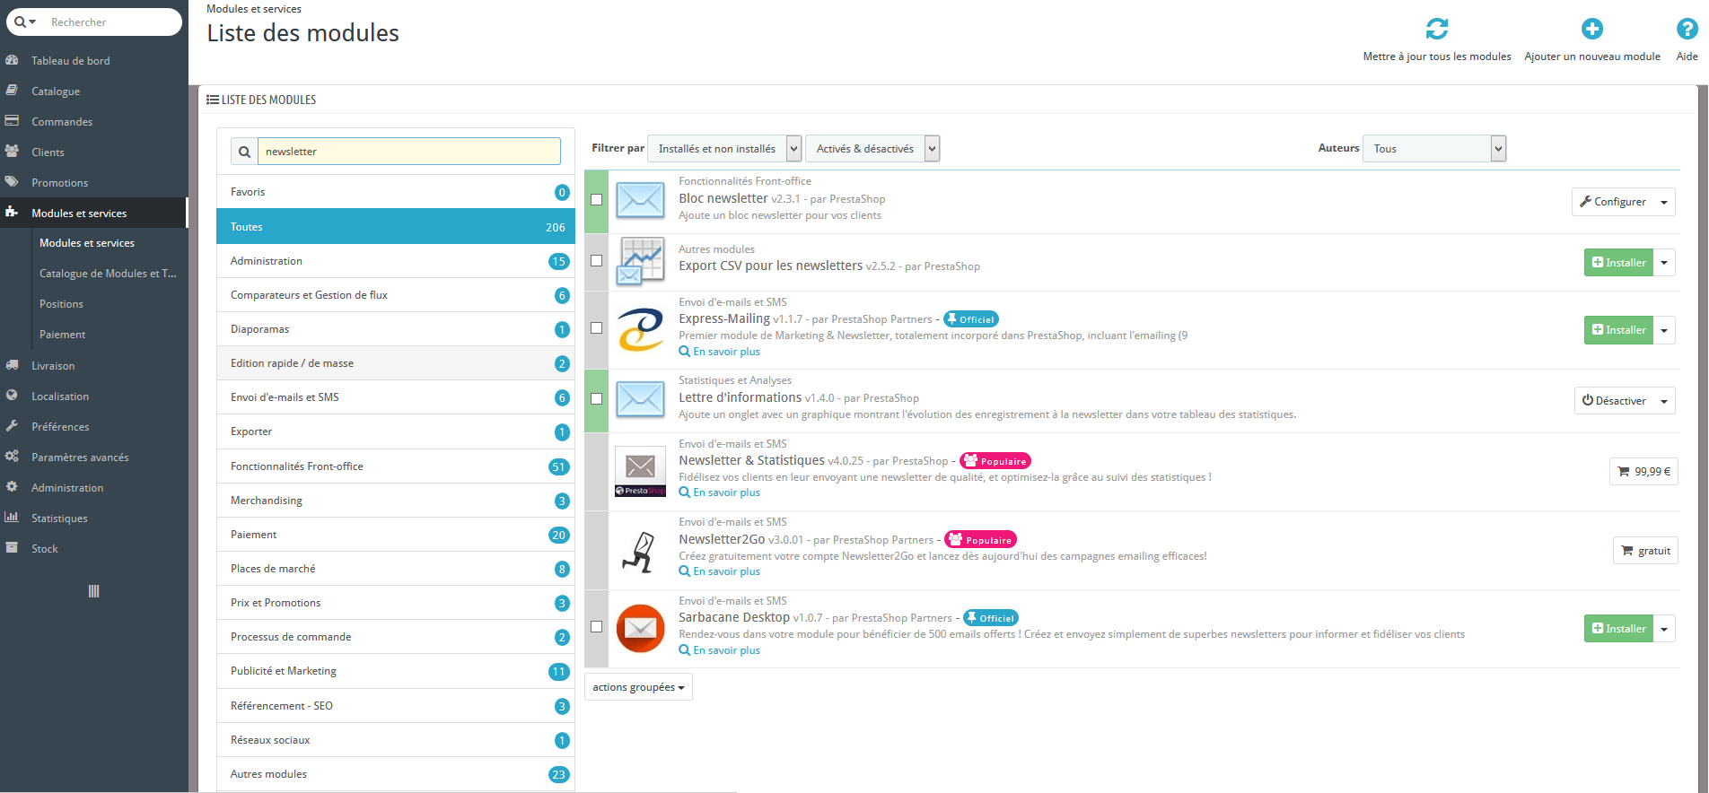The width and height of the screenshot is (1709, 793).
Task: Tick the Export CSV pour les newsletters checkbox
Action: click(596, 261)
